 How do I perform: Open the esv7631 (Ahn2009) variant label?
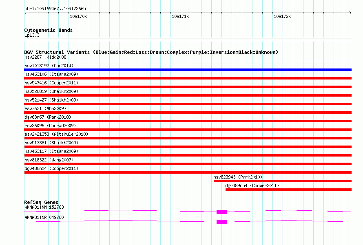pos(45,108)
